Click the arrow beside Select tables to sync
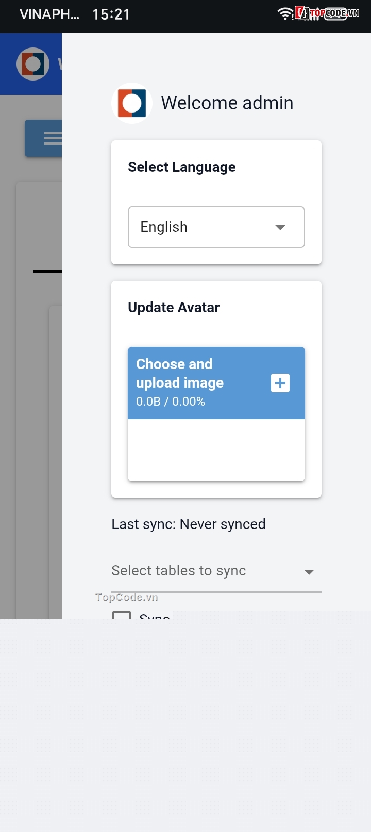Viewport: 371px width, 832px height. (x=309, y=572)
